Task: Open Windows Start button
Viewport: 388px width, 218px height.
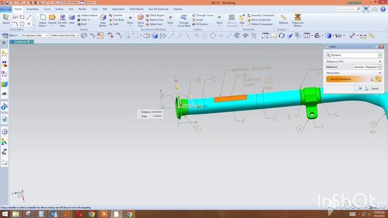Action: tap(5, 214)
